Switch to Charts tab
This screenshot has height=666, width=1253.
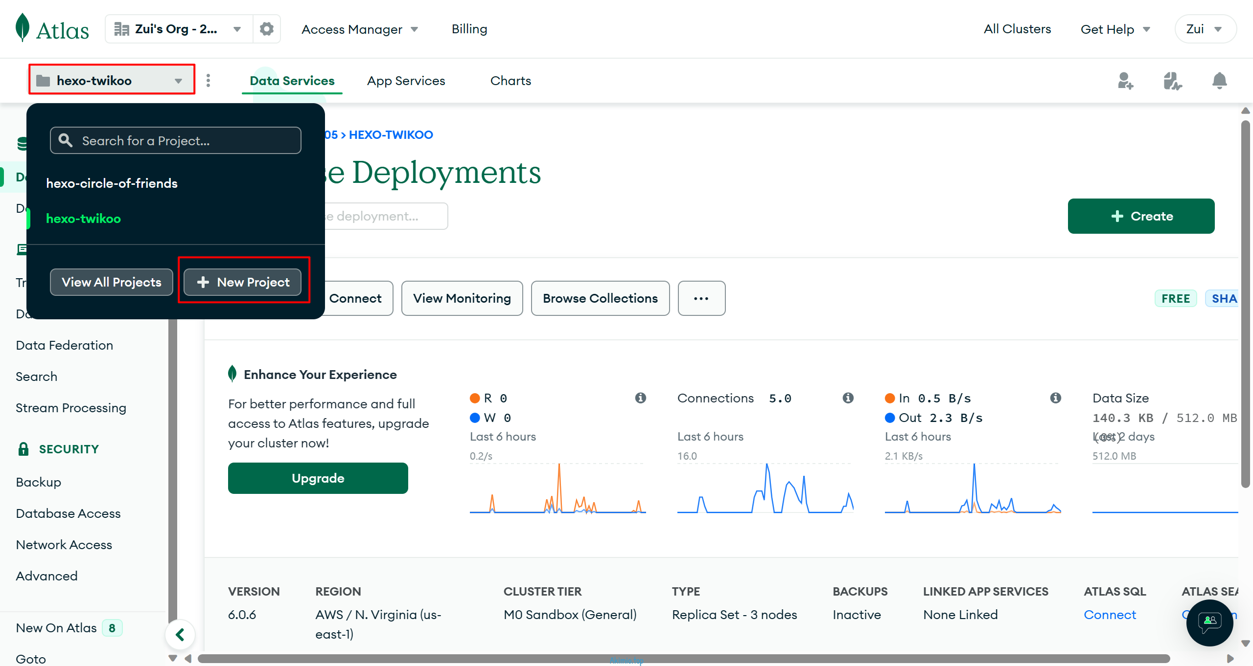510,81
